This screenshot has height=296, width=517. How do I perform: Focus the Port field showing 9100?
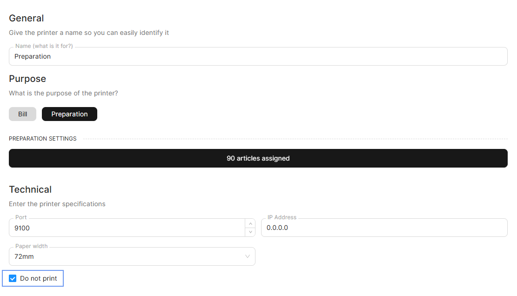(x=126, y=228)
